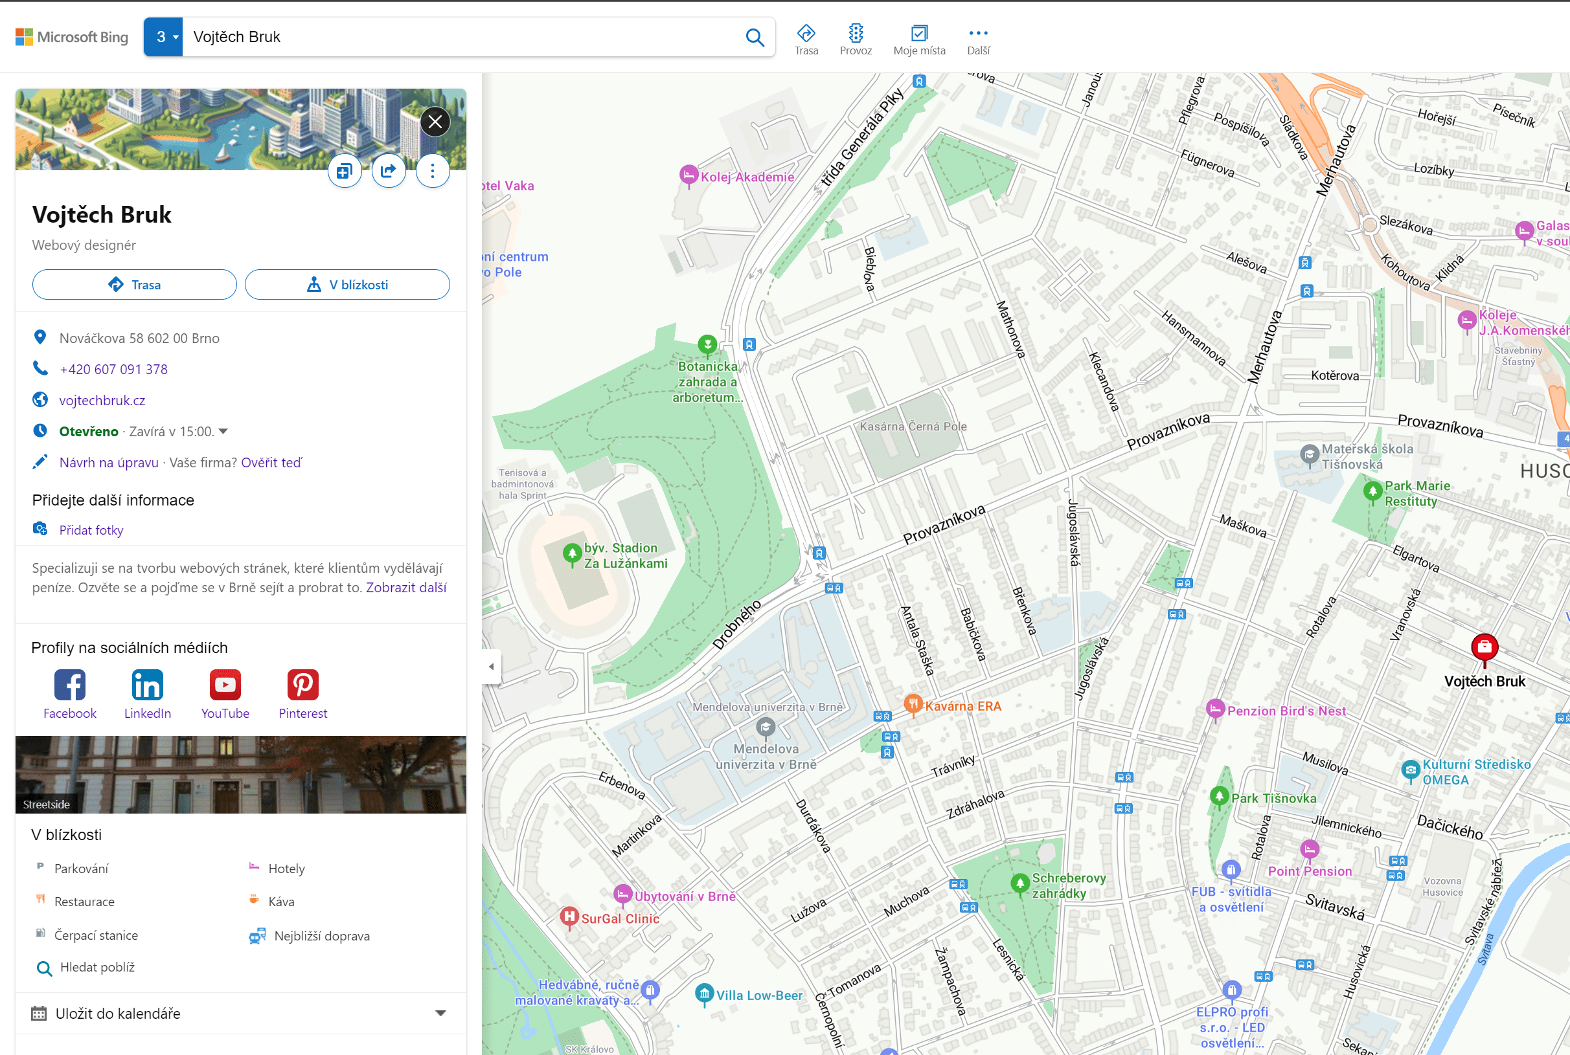Open the search category number dropdown
This screenshot has width=1570, height=1055.
(x=164, y=37)
